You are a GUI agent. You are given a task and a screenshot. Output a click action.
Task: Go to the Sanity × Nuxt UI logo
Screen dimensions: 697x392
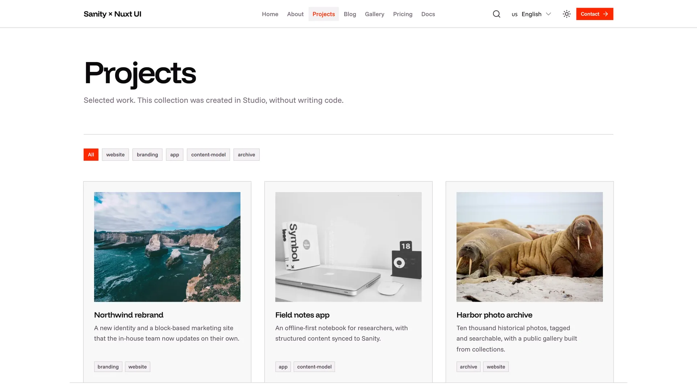pyautogui.click(x=113, y=14)
